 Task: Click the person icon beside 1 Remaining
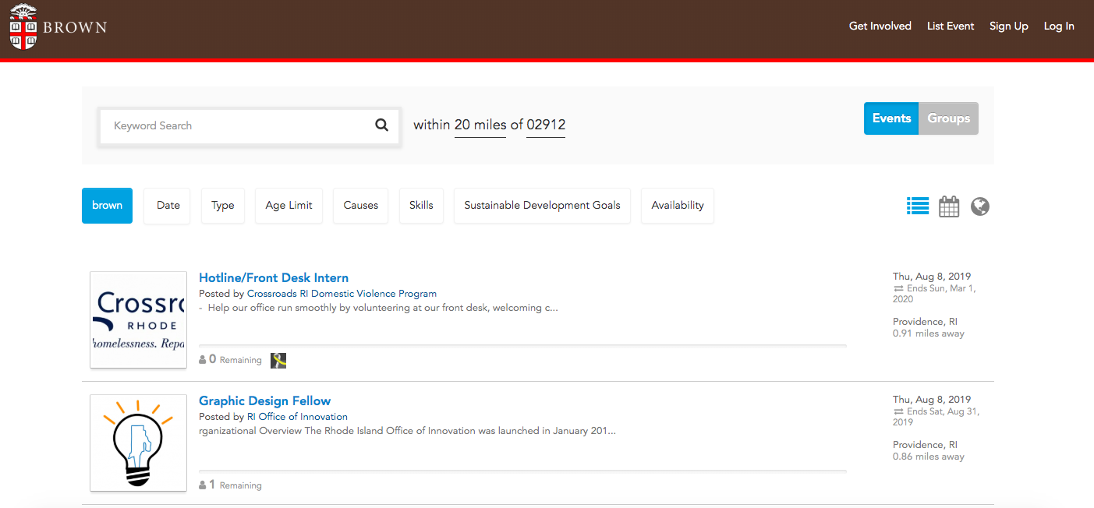click(x=203, y=485)
